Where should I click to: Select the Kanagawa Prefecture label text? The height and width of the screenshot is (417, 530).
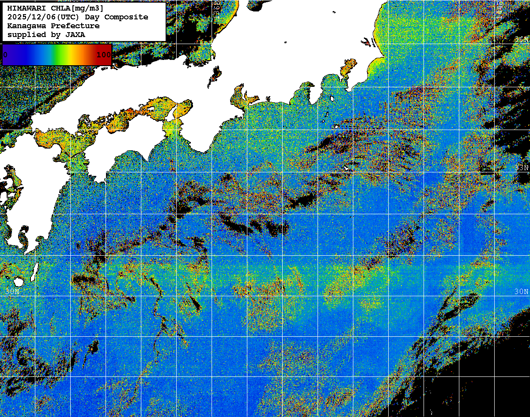(53, 26)
